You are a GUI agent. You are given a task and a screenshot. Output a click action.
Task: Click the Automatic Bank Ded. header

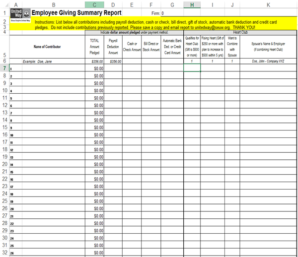coord(172,47)
